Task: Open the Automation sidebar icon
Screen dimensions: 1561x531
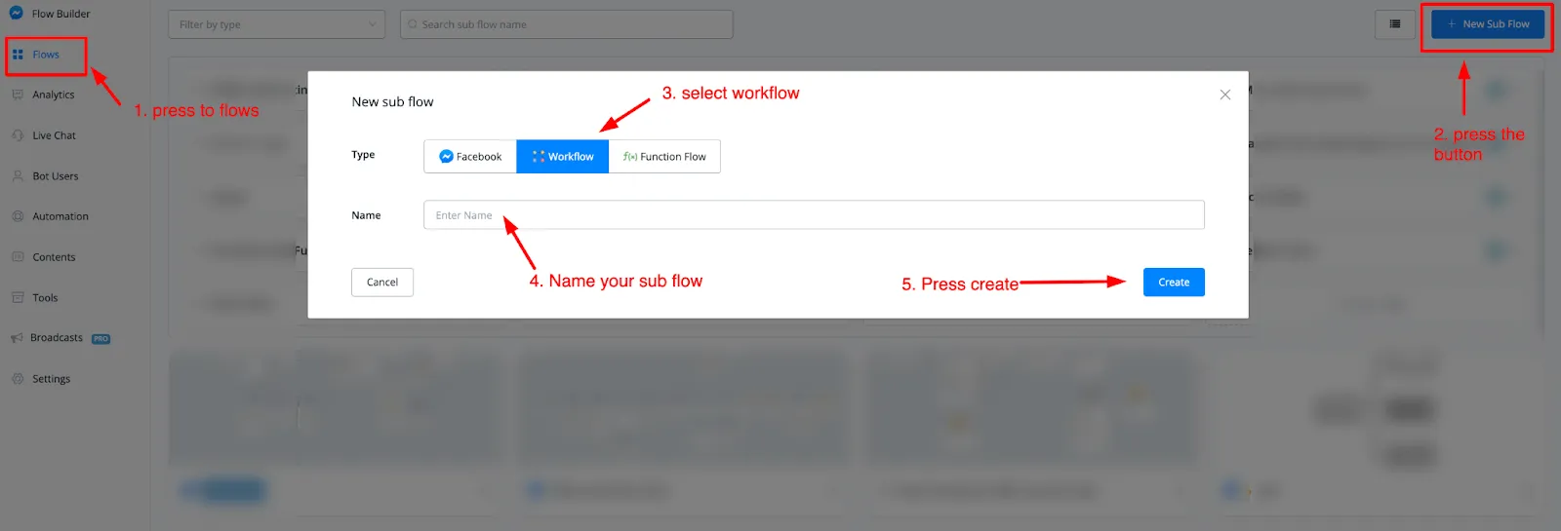Action: pos(18,216)
